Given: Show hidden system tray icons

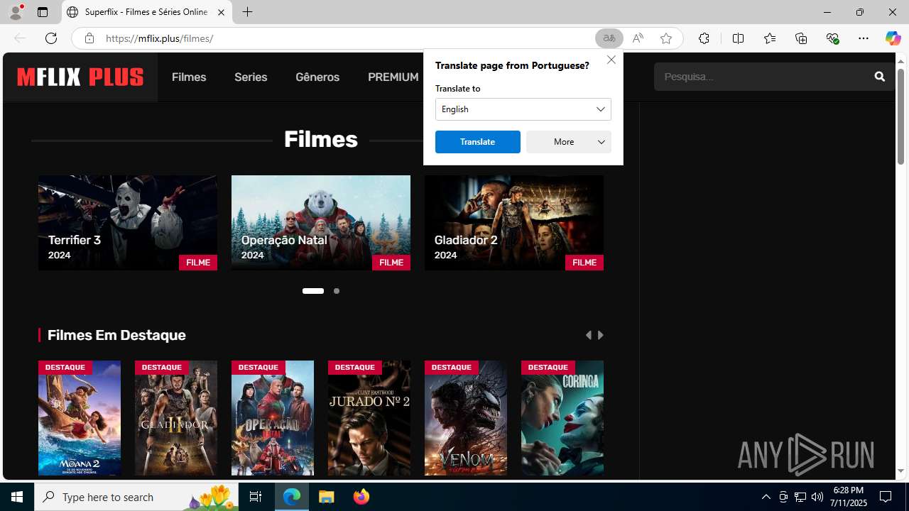Looking at the screenshot, I should tap(766, 497).
